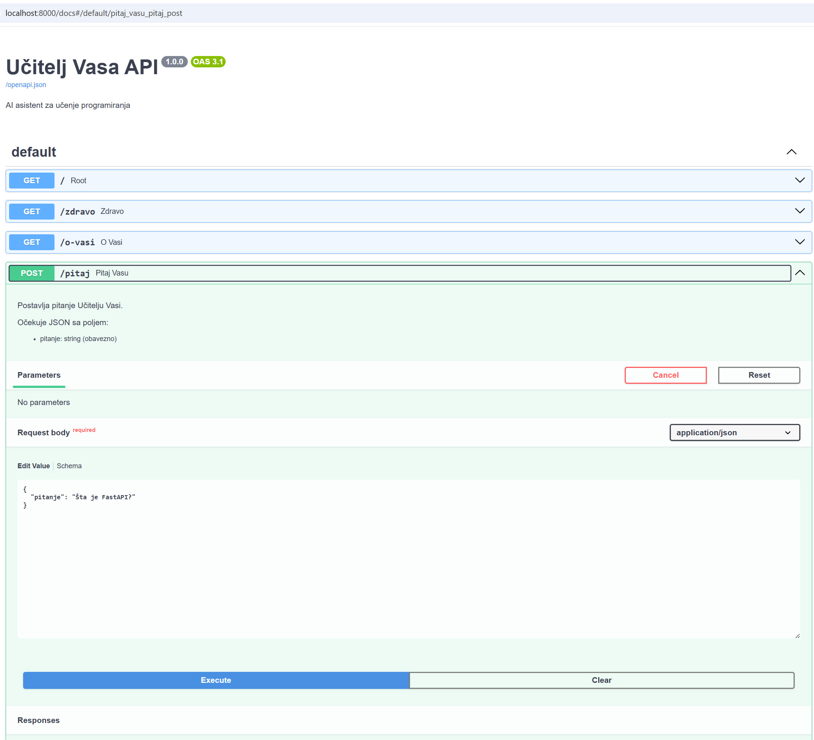Click the POST method badge for /pitaj
The height and width of the screenshot is (740, 814).
tap(31, 273)
